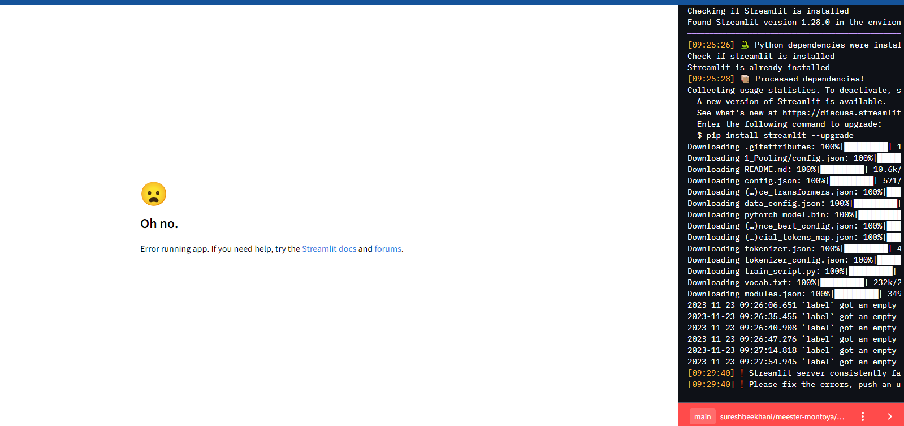
Task: Open the three-dot menu in the red bar
Action: [x=862, y=416]
